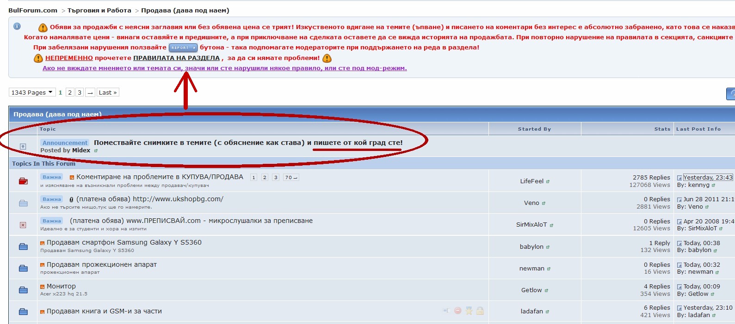Expand the 70 → page jump on Коментиране topic
This screenshot has width=735, height=324.
(291, 177)
